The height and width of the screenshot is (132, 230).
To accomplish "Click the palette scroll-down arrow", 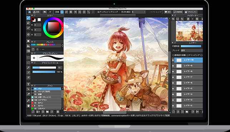I will tap(62, 46).
